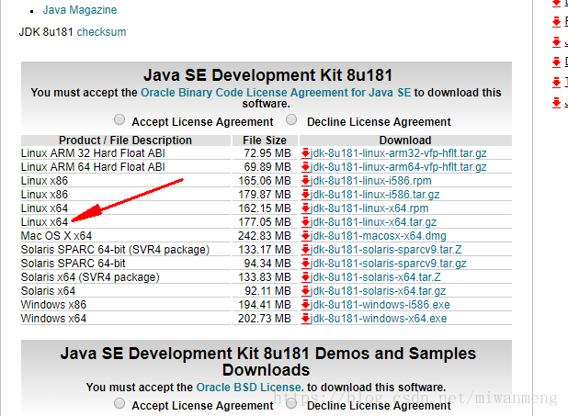Select Decline License Agreement for JDK 8u181
Image resolution: width=568 pixels, height=416 pixels.
(x=291, y=119)
